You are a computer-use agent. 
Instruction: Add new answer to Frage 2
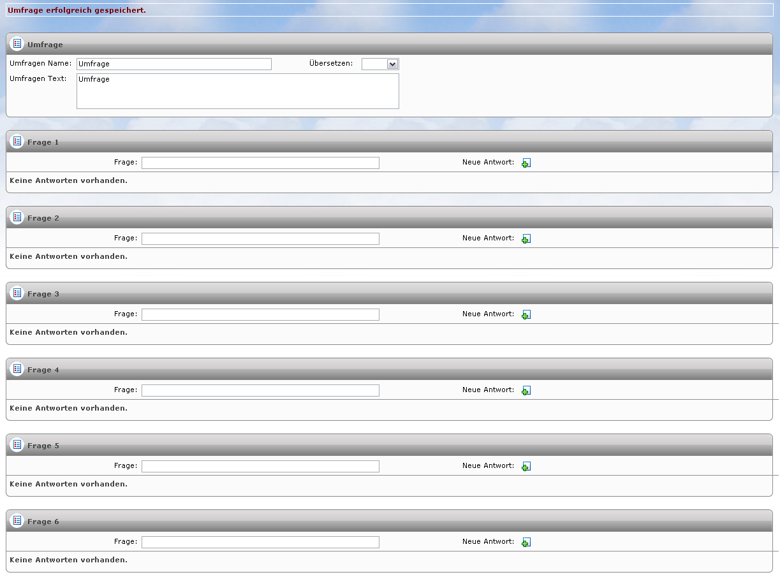[526, 239]
